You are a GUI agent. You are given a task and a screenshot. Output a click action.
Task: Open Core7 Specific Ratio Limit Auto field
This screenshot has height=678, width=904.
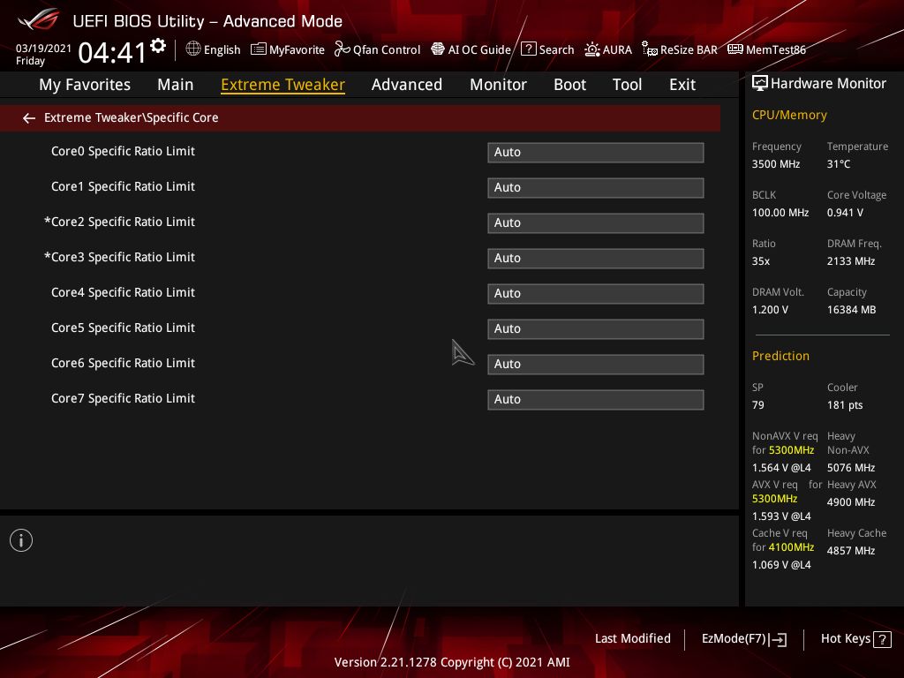(x=596, y=400)
